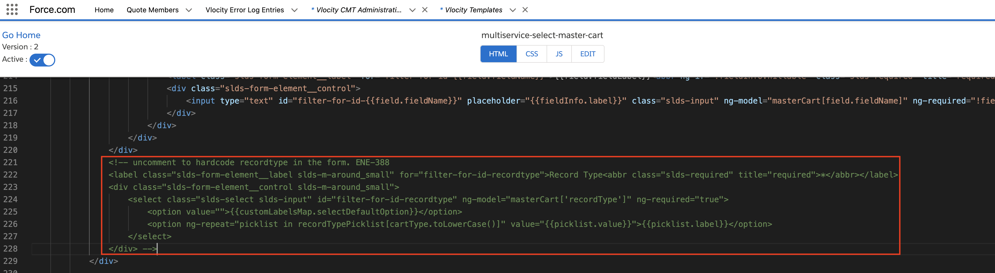Open the App Launcher dots icon

click(12, 10)
